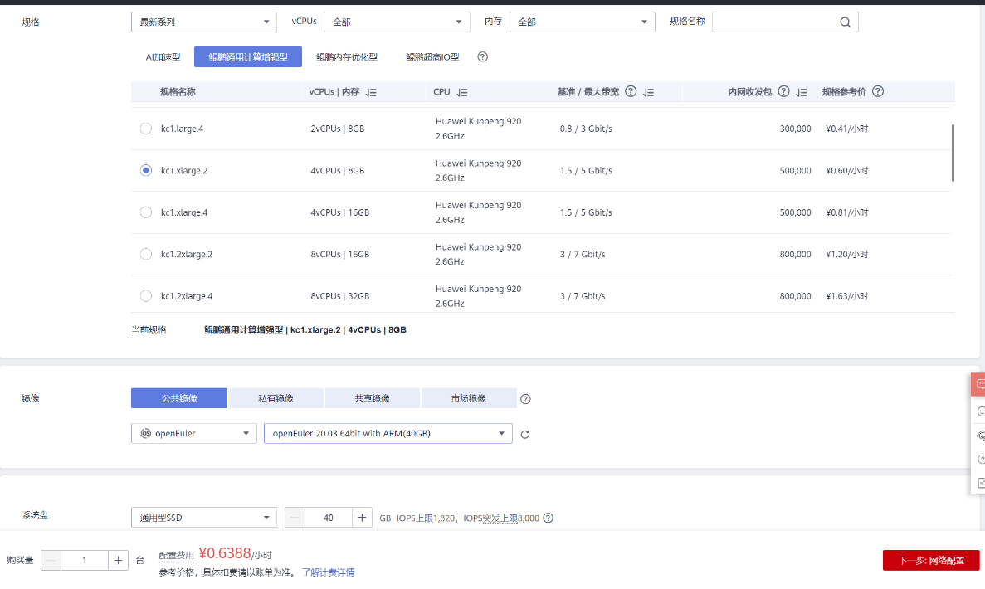This screenshot has width=985, height=589.
Task: Sort by vCPUs and memory column icon
Action: tap(371, 92)
